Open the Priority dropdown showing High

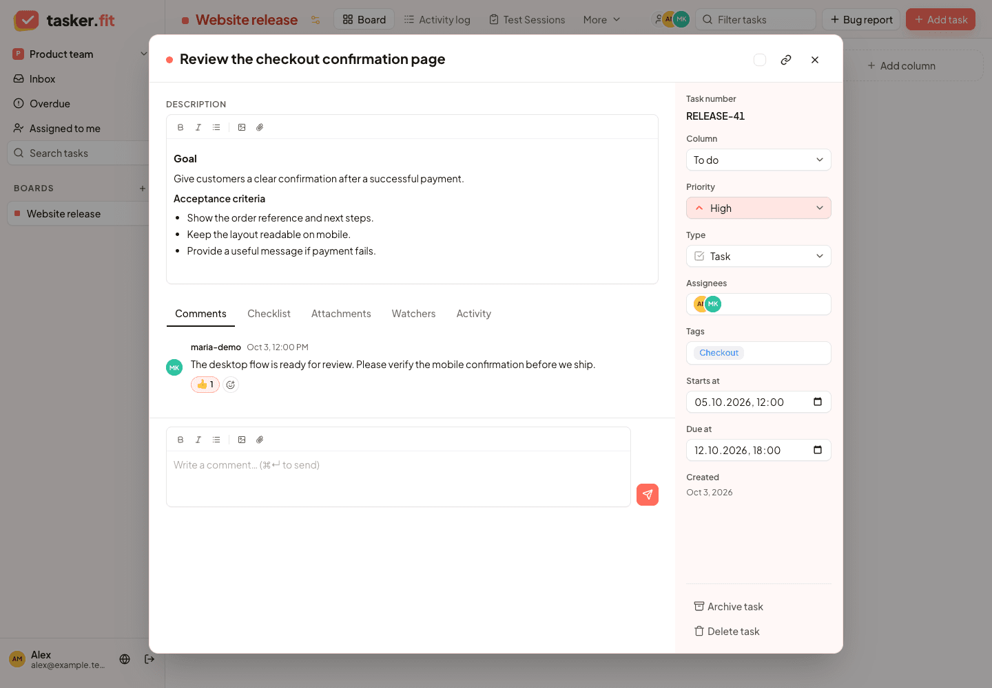[x=758, y=208]
